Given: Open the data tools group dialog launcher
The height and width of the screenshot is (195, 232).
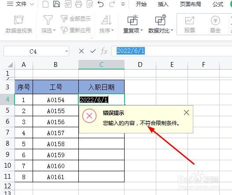Looking at the screenshot, I should point(92,38).
